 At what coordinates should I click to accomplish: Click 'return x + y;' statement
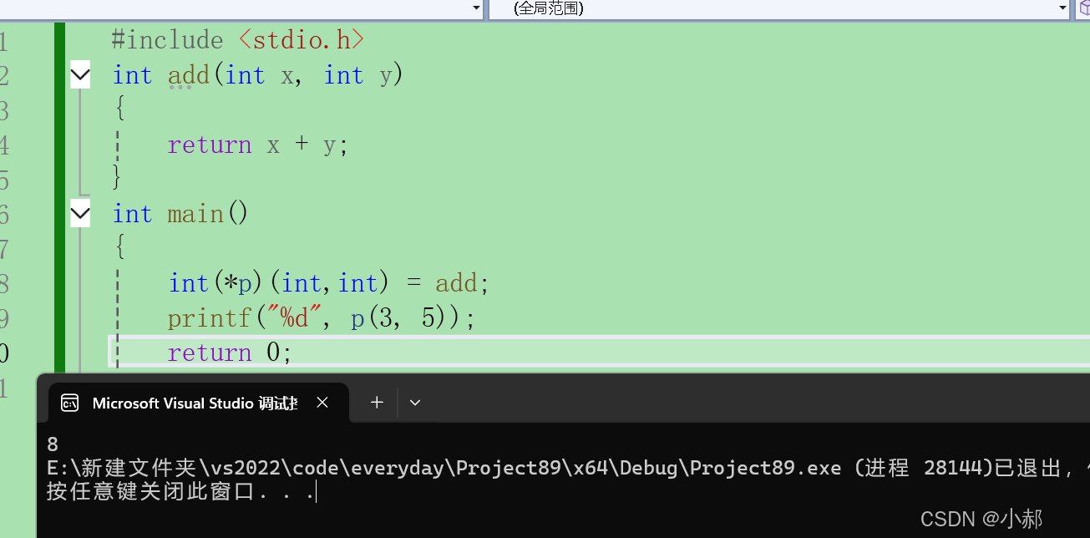click(x=257, y=145)
